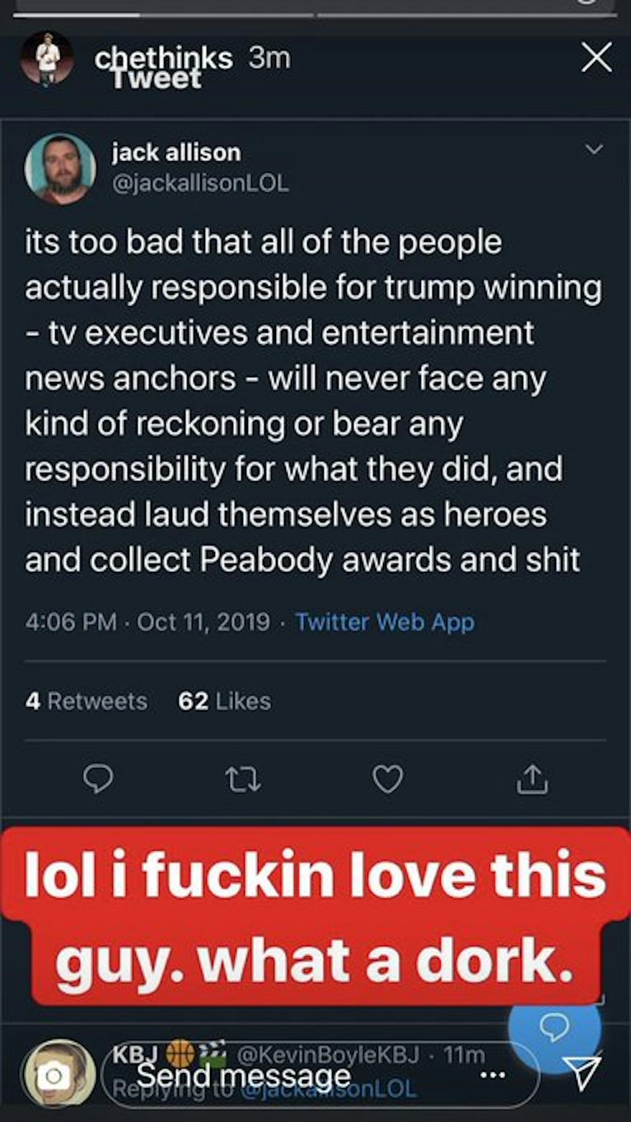Retweet jack allison's tweet

tap(243, 780)
